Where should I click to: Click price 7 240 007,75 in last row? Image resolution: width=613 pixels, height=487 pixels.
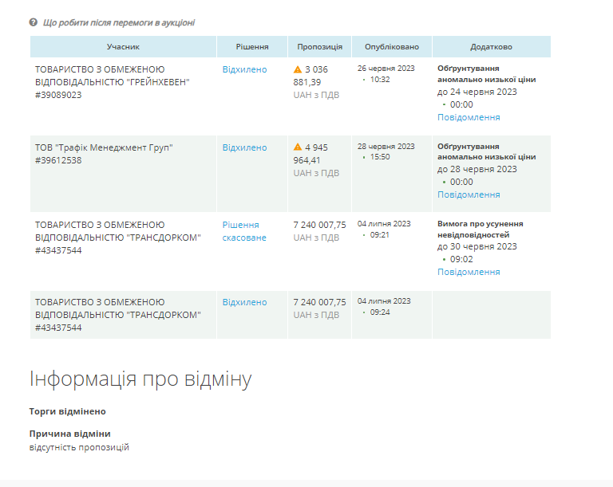point(320,302)
